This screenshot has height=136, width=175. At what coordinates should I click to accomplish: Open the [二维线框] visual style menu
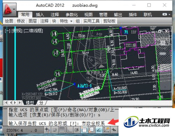click(33, 31)
